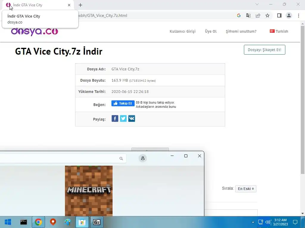
Task: Click the translate page icon
Action: pyautogui.click(x=248, y=15)
